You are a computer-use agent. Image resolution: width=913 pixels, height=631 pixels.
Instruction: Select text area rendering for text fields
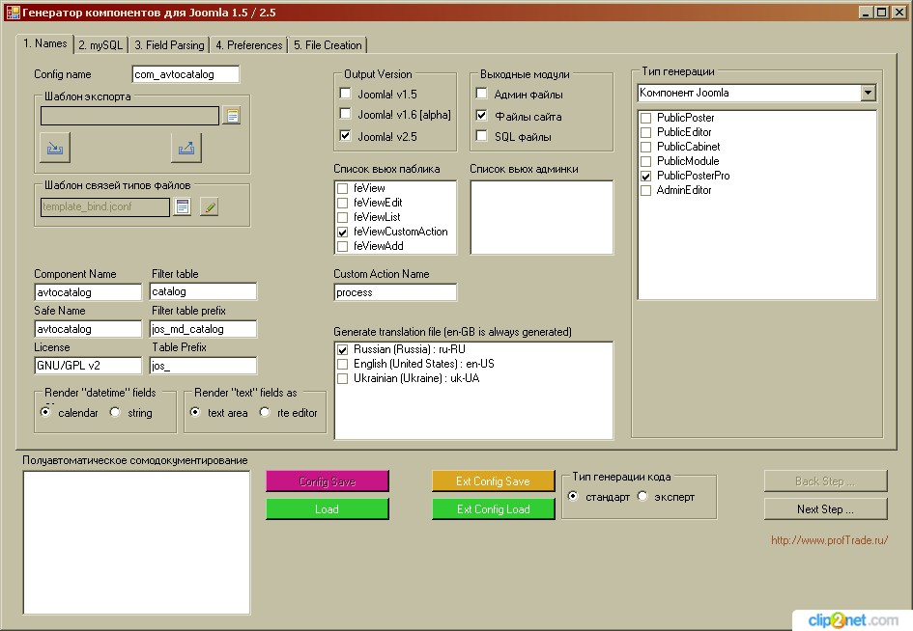click(x=195, y=412)
